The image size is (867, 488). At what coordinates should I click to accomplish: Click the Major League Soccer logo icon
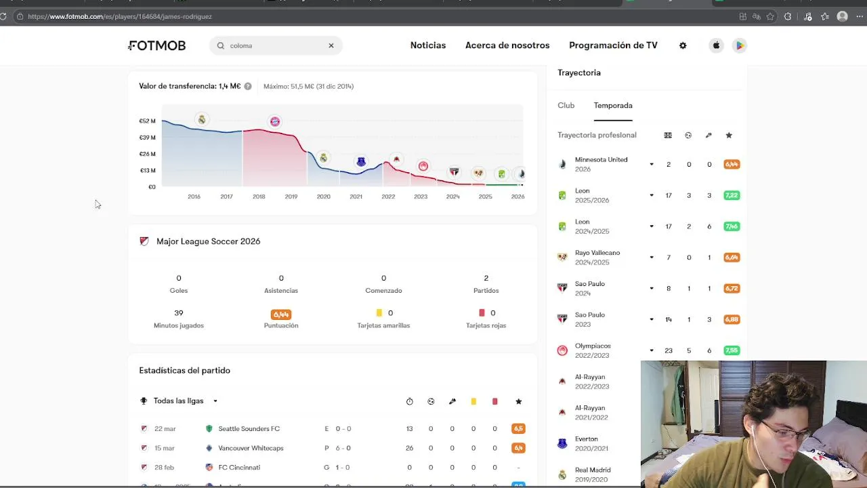pyautogui.click(x=144, y=241)
